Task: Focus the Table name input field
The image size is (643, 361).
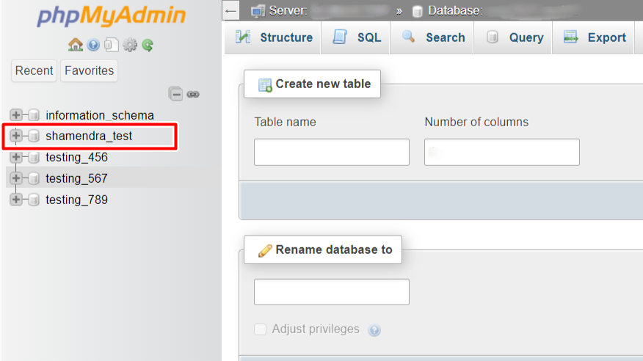Action: pos(332,152)
